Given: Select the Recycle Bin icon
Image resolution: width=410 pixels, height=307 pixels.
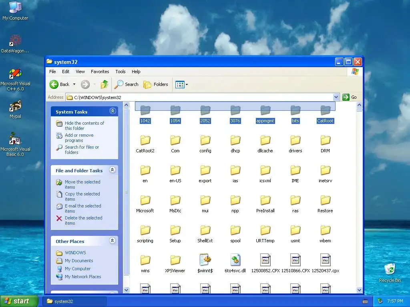Looking at the screenshot, I should coord(390,273).
